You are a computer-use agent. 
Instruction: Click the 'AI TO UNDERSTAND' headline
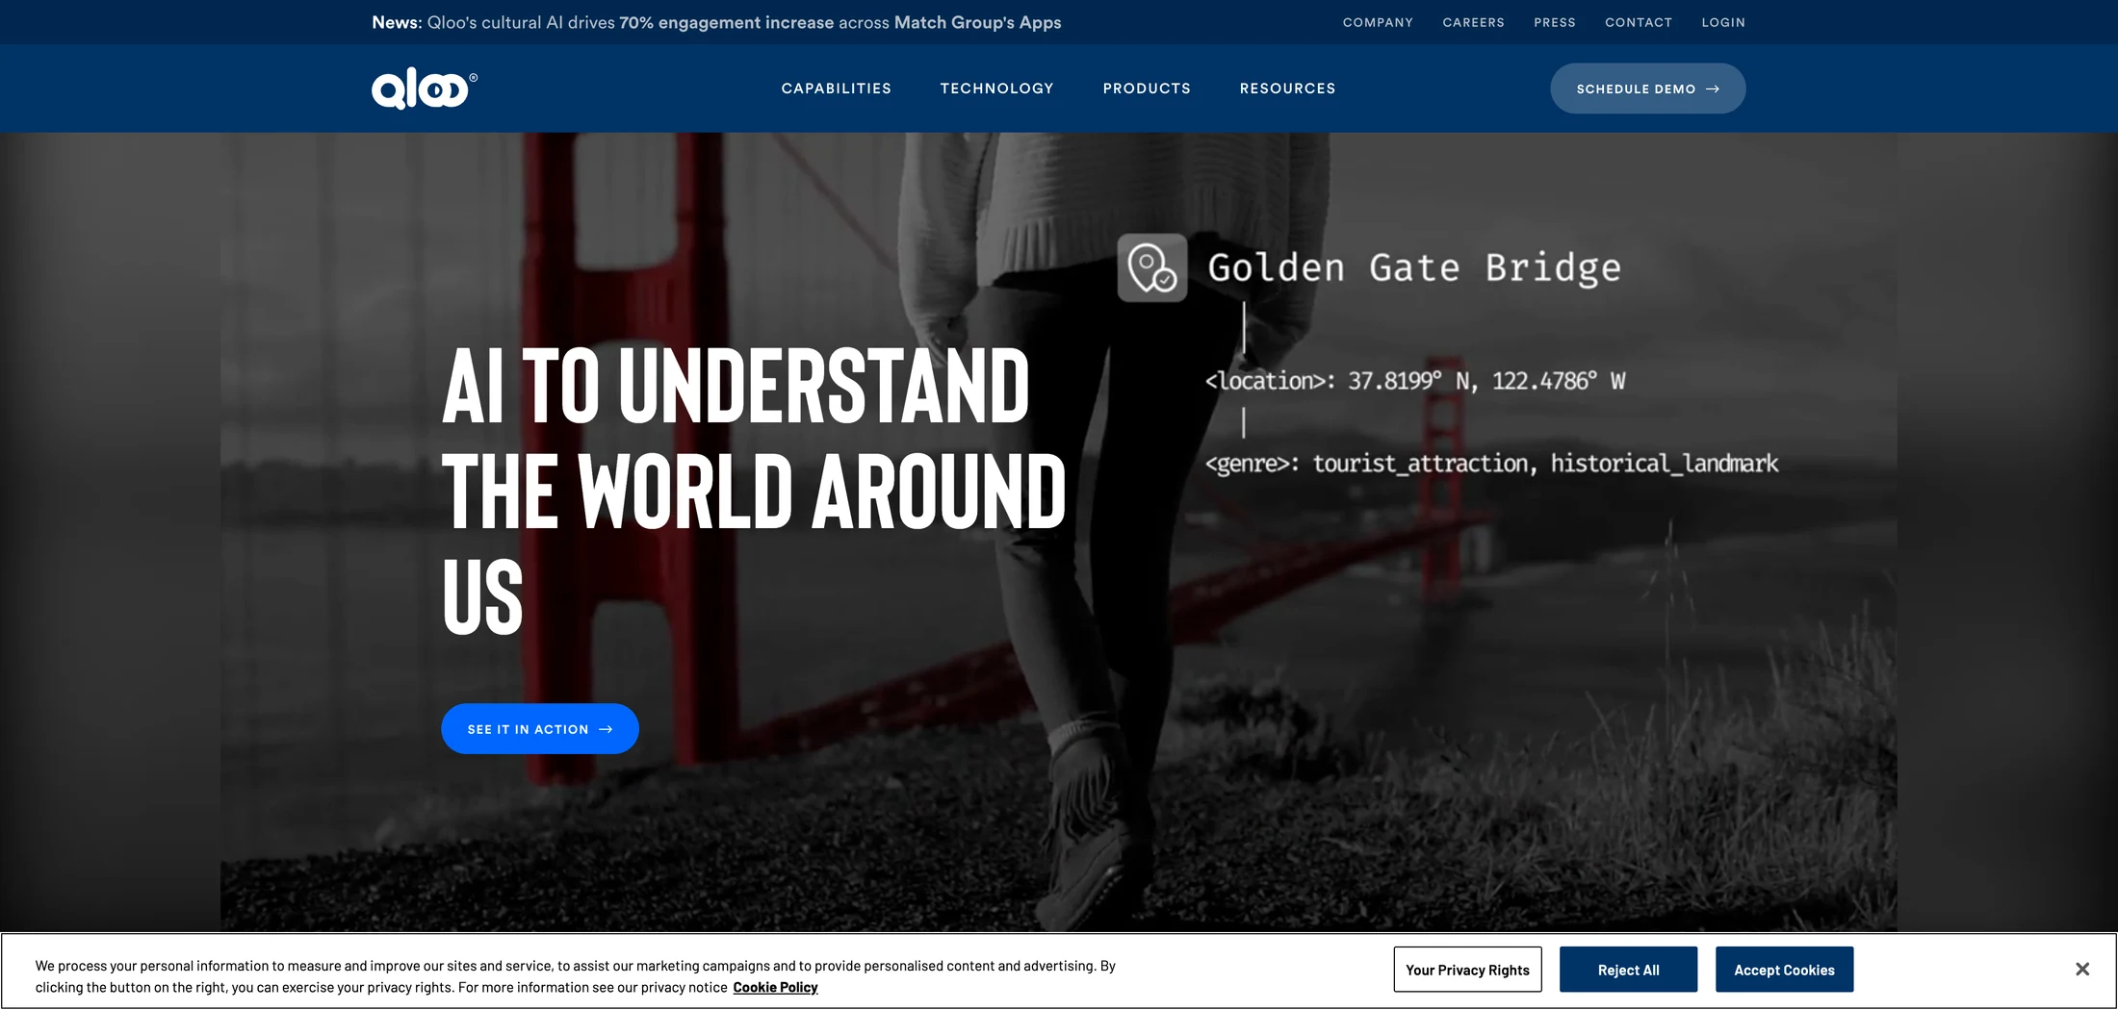coord(736,386)
